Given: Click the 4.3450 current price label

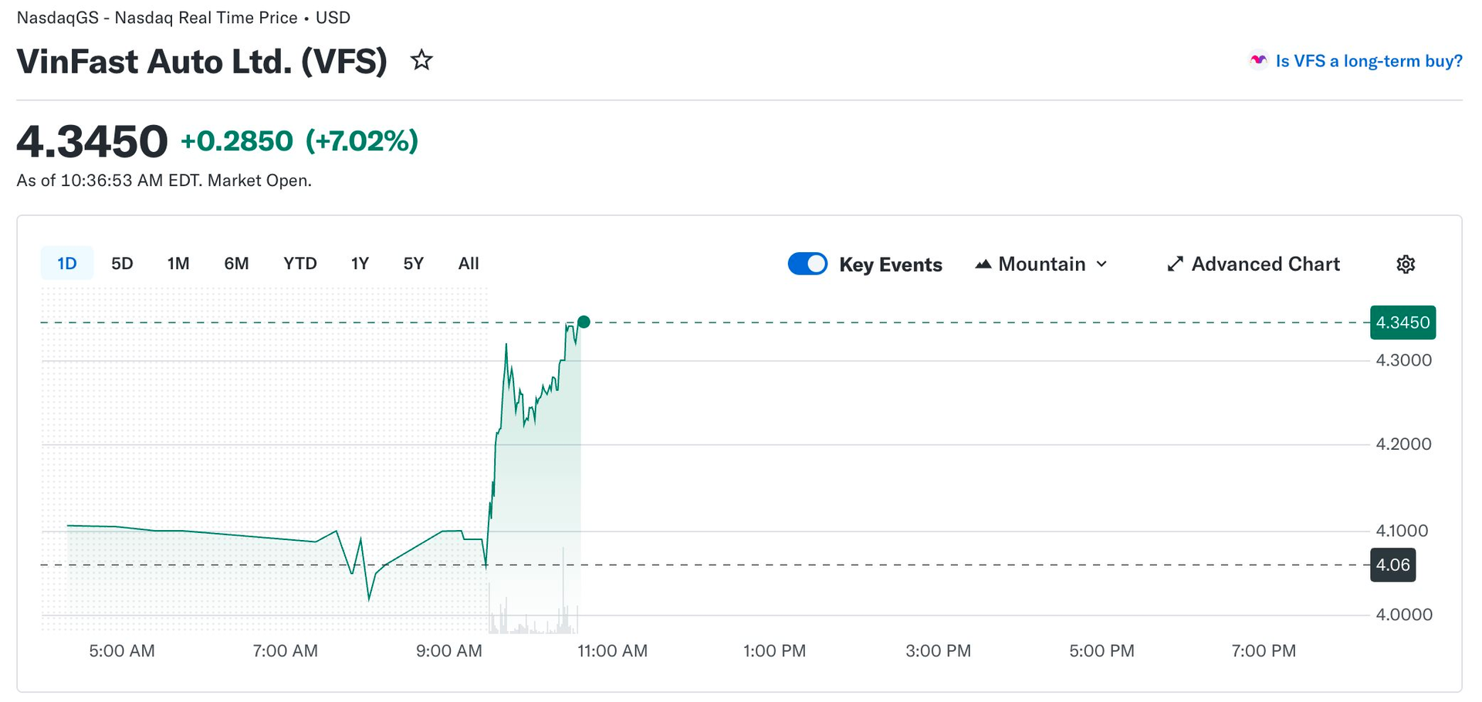Looking at the screenshot, I should [1402, 322].
